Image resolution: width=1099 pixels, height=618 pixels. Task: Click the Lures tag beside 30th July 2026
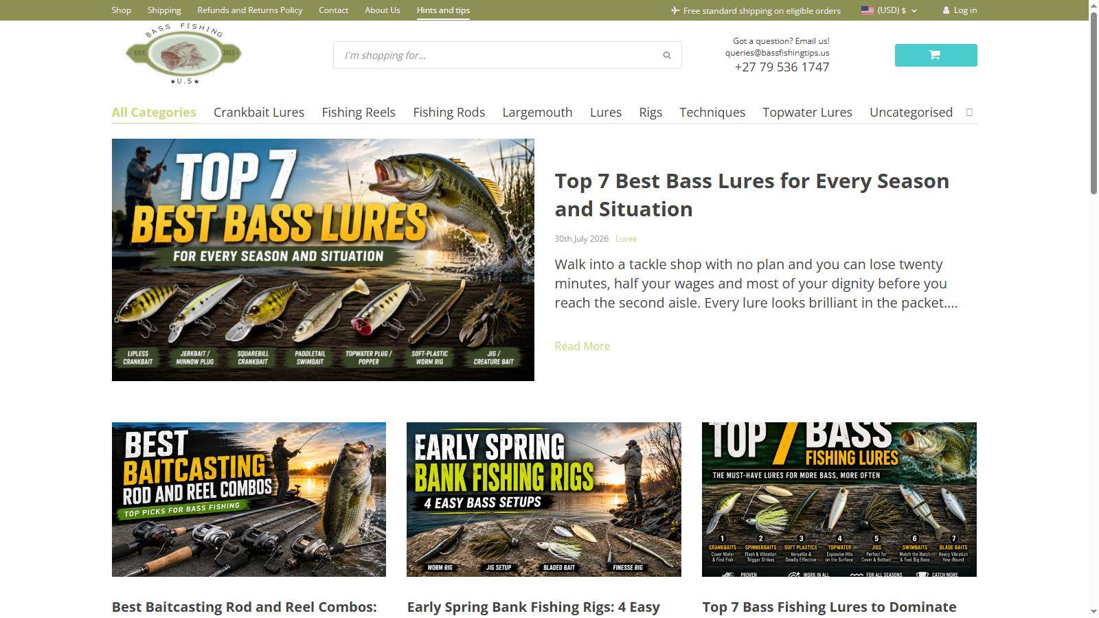pos(626,239)
